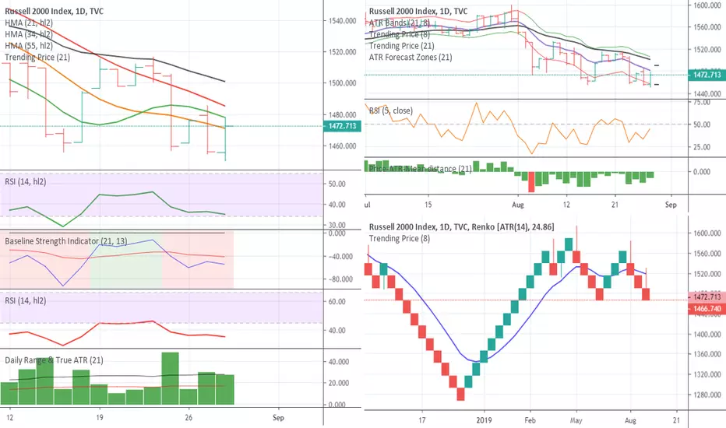Click Russell 2000 Index title on ATR Bands chart
Screen dimensions: 726x428
click(418, 11)
